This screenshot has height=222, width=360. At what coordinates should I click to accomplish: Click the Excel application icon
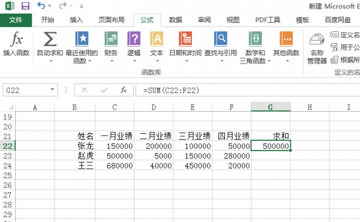(x=10, y=6)
